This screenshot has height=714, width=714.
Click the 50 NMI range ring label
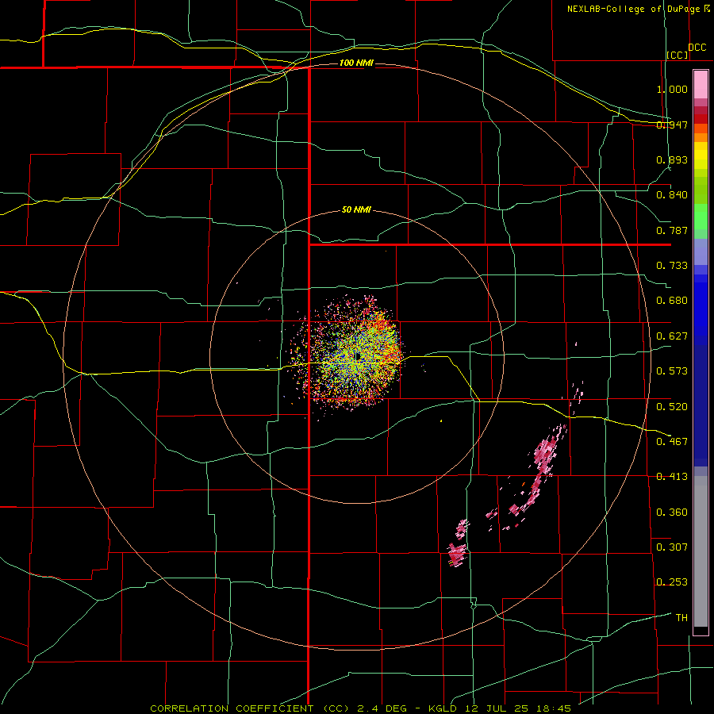coord(356,209)
